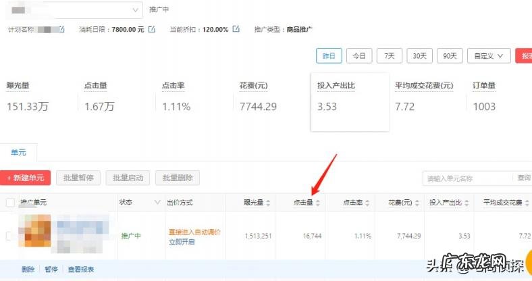The image size is (532, 281).
Task: Switch to 7天 range
Action: click(390, 55)
